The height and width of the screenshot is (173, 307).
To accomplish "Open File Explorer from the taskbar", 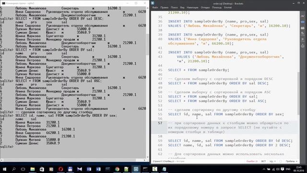I will (33, 169).
